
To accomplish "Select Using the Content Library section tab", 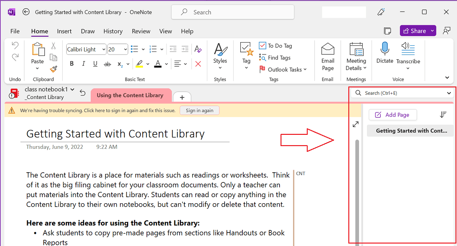I will point(130,96).
